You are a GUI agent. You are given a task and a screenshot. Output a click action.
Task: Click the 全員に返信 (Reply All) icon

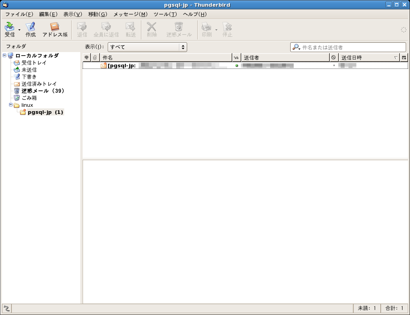pyautogui.click(x=106, y=29)
